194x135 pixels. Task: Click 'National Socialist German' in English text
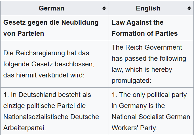coord(151,117)
